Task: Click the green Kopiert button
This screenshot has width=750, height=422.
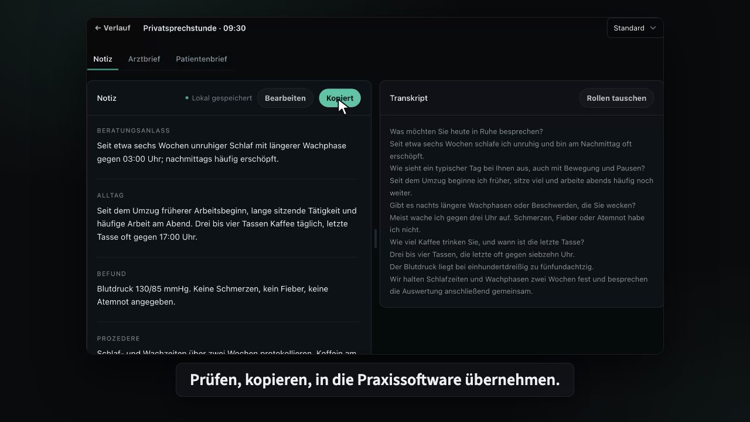Action: click(340, 98)
